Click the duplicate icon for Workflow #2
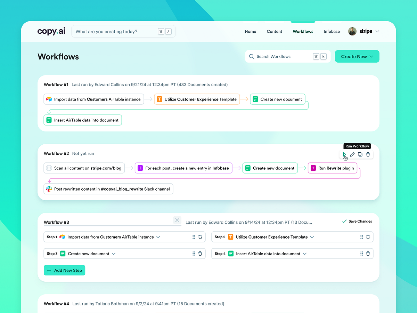Screen dimensions: 417x313 tap(360, 154)
